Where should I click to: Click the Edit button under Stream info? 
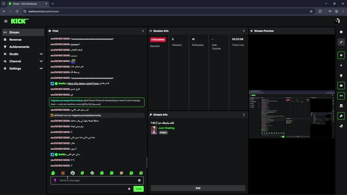[x=198, y=188]
